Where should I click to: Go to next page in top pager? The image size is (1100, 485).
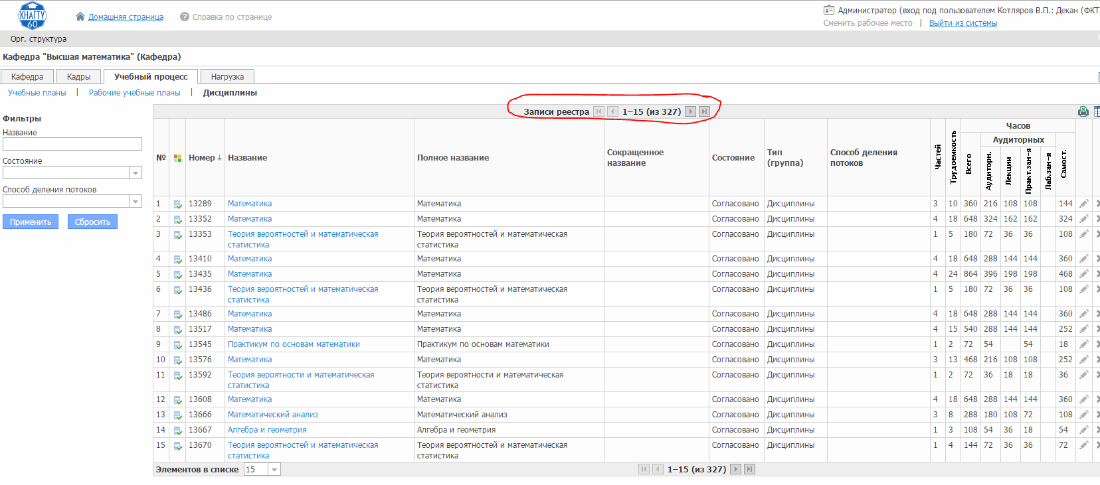[x=690, y=111]
